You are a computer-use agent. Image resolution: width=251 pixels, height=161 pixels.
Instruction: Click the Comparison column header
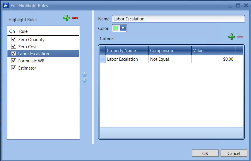click(x=170, y=51)
